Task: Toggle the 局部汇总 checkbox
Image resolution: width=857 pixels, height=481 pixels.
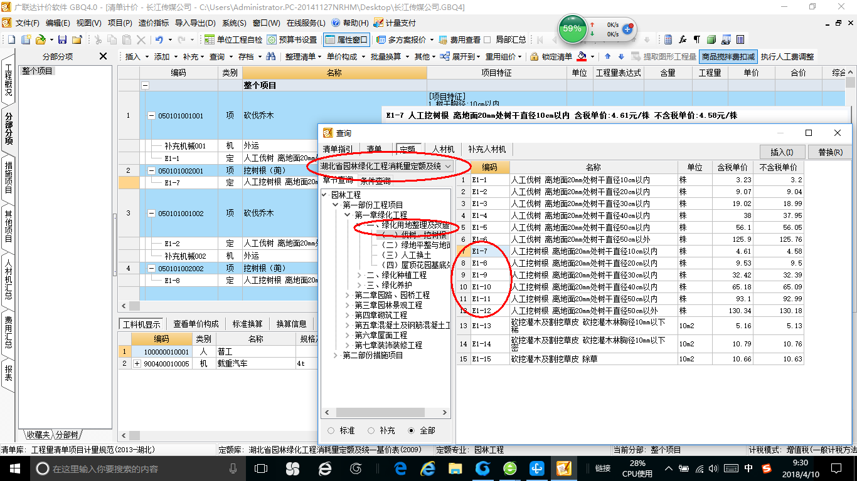Action: [487, 39]
